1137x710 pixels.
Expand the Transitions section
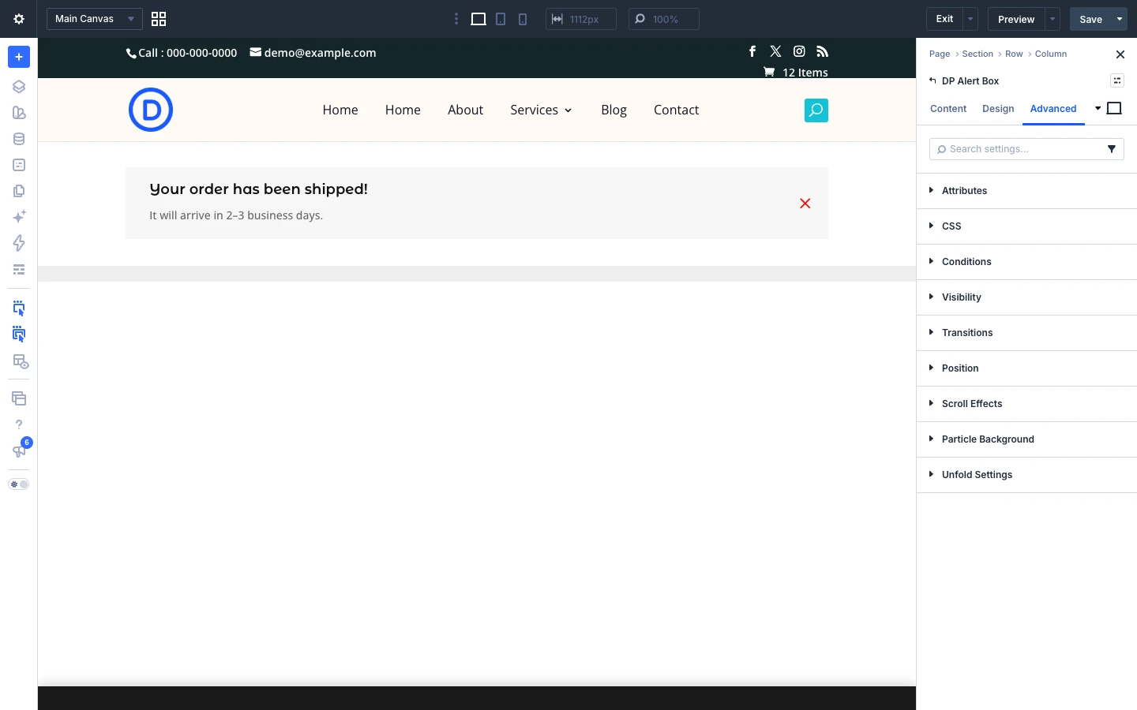coord(1026,333)
